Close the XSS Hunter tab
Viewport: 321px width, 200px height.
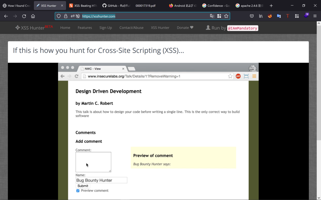tap(62, 6)
